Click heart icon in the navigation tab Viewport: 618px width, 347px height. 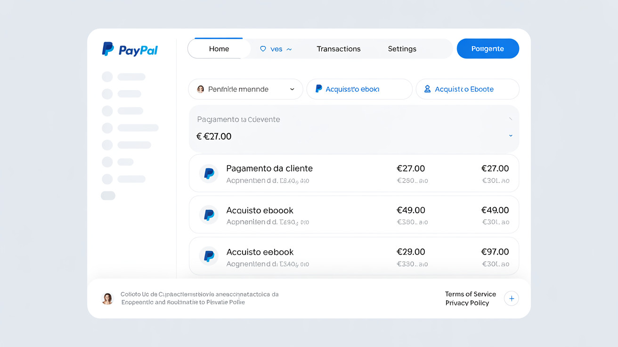pos(263,49)
